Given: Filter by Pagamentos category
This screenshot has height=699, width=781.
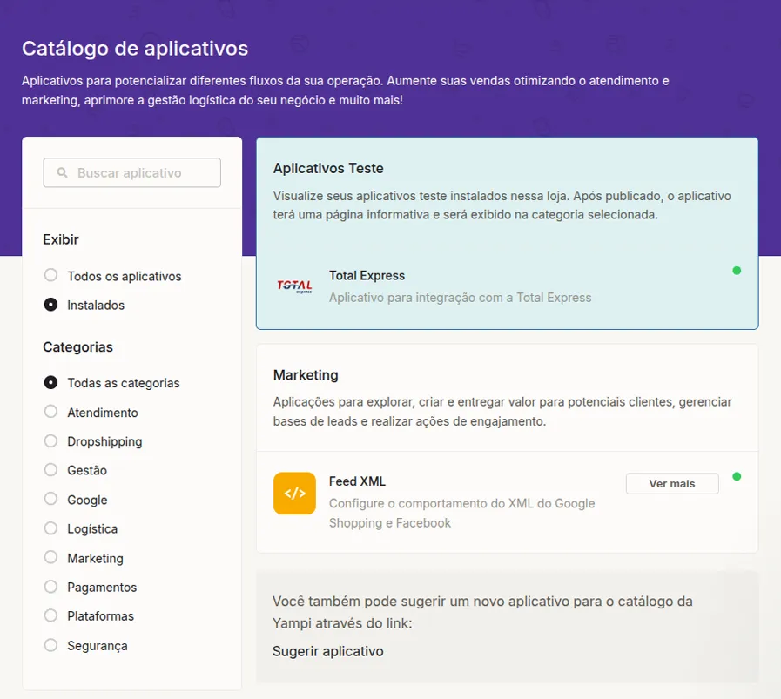Looking at the screenshot, I should [50, 587].
